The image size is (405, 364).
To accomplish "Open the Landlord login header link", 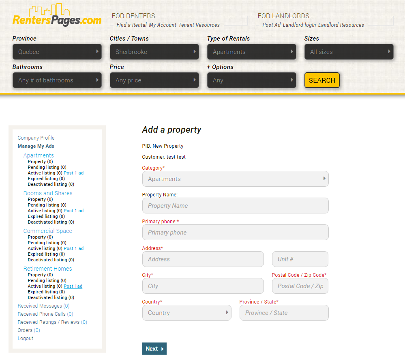I will click(x=299, y=25).
